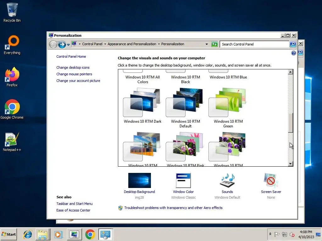Click the background window's search magnifier button
This screenshot has height=241, width=322.
[300, 52]
